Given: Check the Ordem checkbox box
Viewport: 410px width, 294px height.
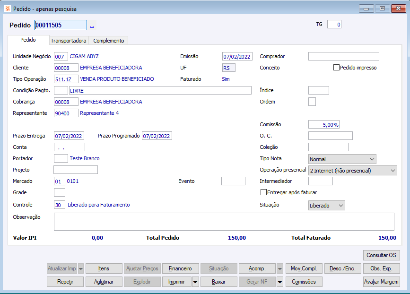Looking at the screenshot, I should point(312,102).
